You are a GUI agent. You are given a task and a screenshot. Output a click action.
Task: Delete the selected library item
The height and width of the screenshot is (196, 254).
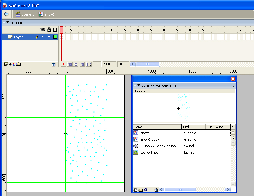click(156, 190)
